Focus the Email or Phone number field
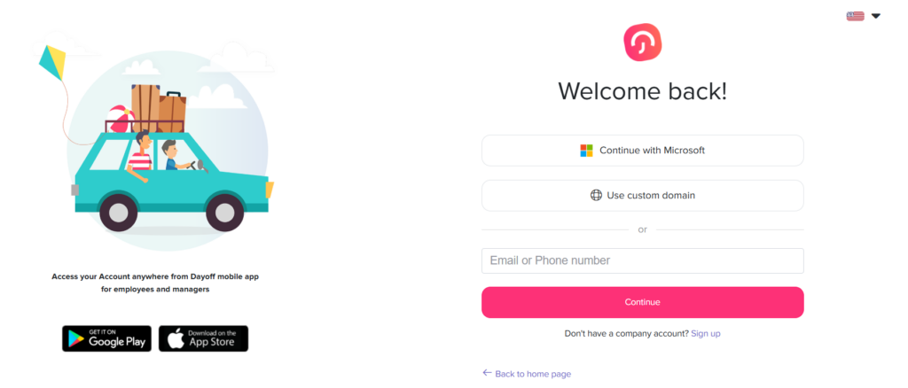 642,260
